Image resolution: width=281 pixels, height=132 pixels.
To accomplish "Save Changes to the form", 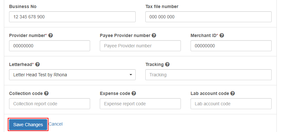I will point(28,125).
